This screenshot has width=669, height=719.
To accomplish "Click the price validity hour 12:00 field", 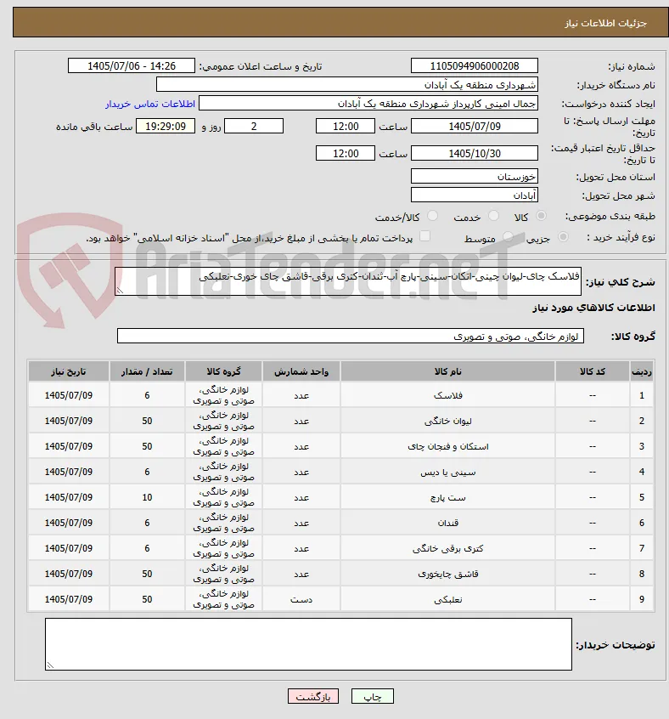I will click(346, 154).
